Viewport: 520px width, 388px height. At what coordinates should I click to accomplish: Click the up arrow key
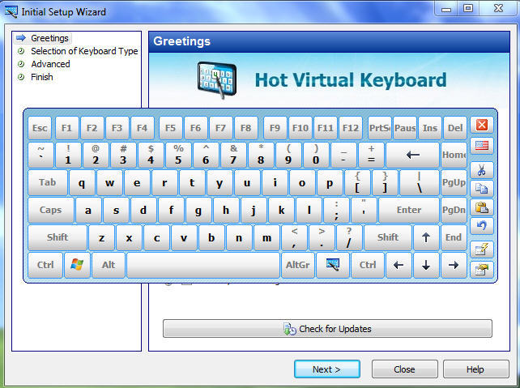pos(426,237)
